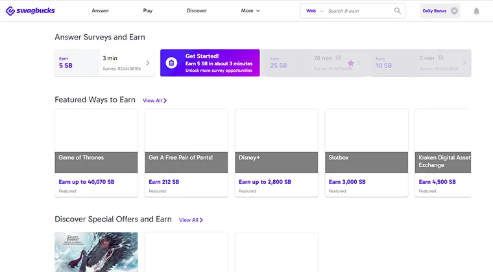Click View All for Featured Ways to Earn
This screenshot has width=493, height=272.
(x=154, y=101)
